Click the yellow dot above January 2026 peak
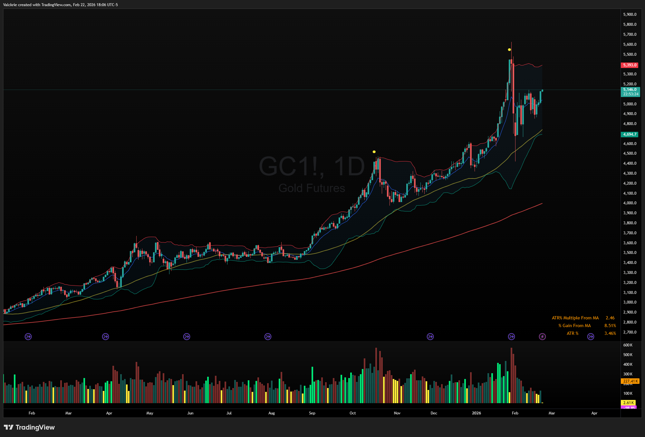The image size is (645, 437). click(509, 50)
